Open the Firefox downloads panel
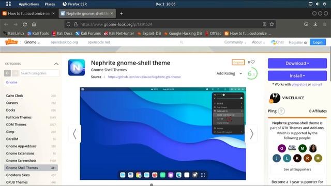The image size is (331, 186). (x=315, y=24)
